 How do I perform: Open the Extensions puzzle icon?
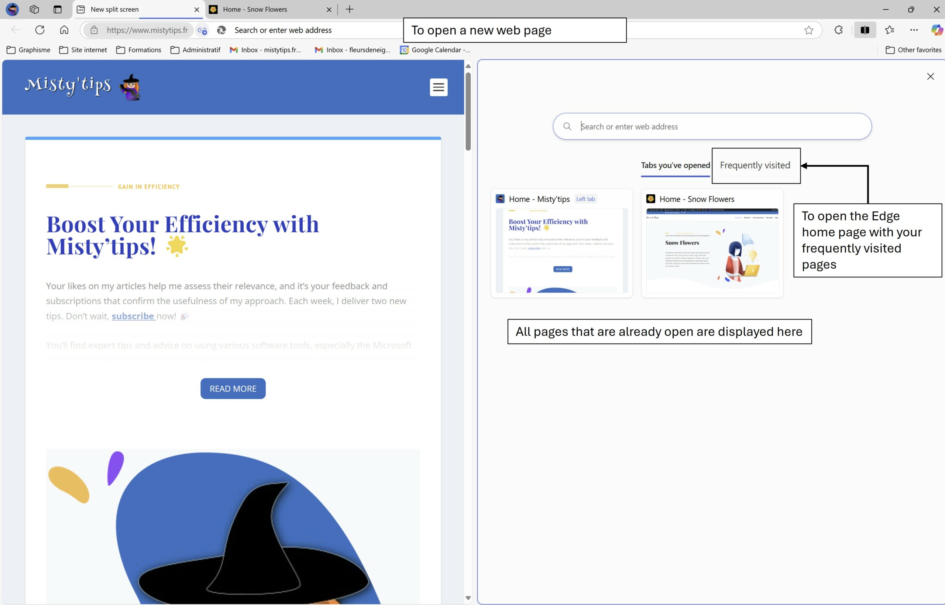click(838, 30)
